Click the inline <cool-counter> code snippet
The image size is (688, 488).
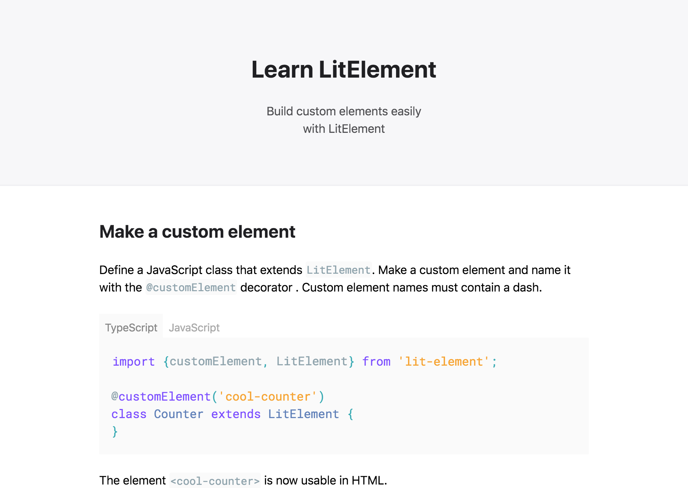click(x=215, y=481)
